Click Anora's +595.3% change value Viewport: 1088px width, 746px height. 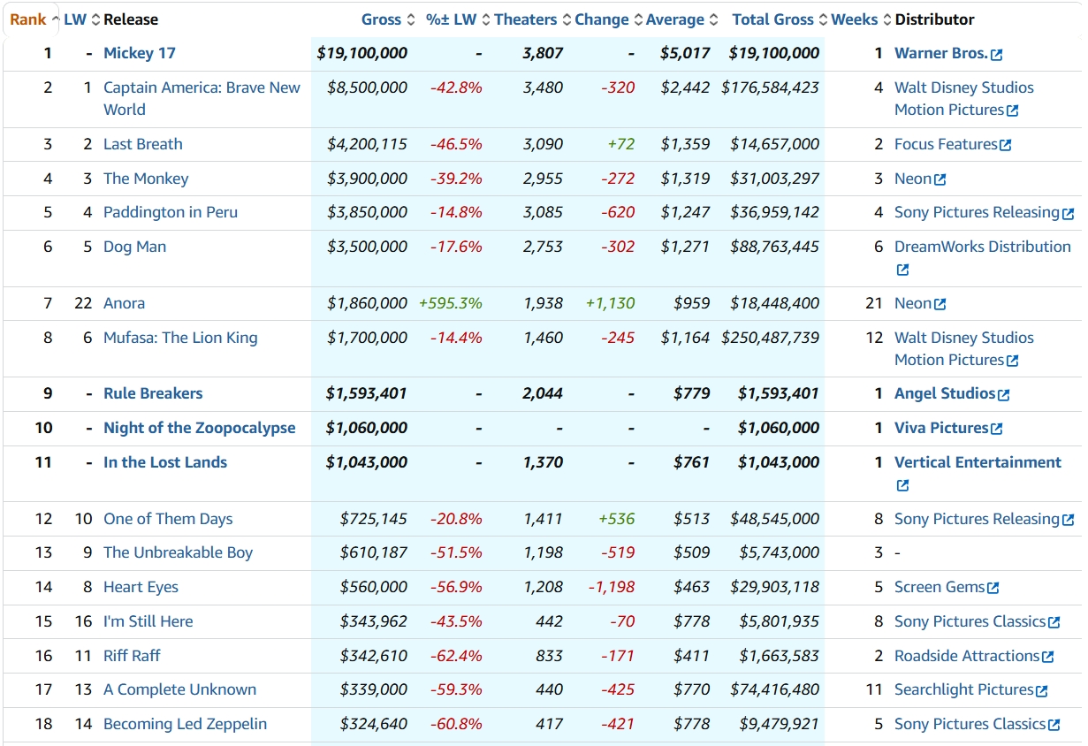coord(451,303)
